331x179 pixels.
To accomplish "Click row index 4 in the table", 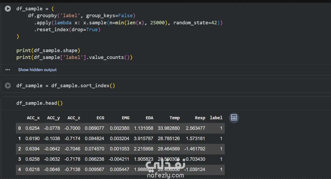I will (x=20, y=169).
